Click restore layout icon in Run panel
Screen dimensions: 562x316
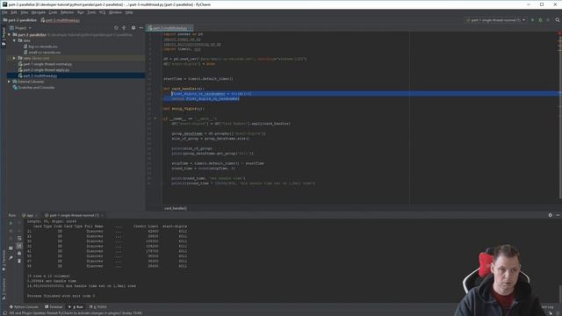(x=11, y=248)
